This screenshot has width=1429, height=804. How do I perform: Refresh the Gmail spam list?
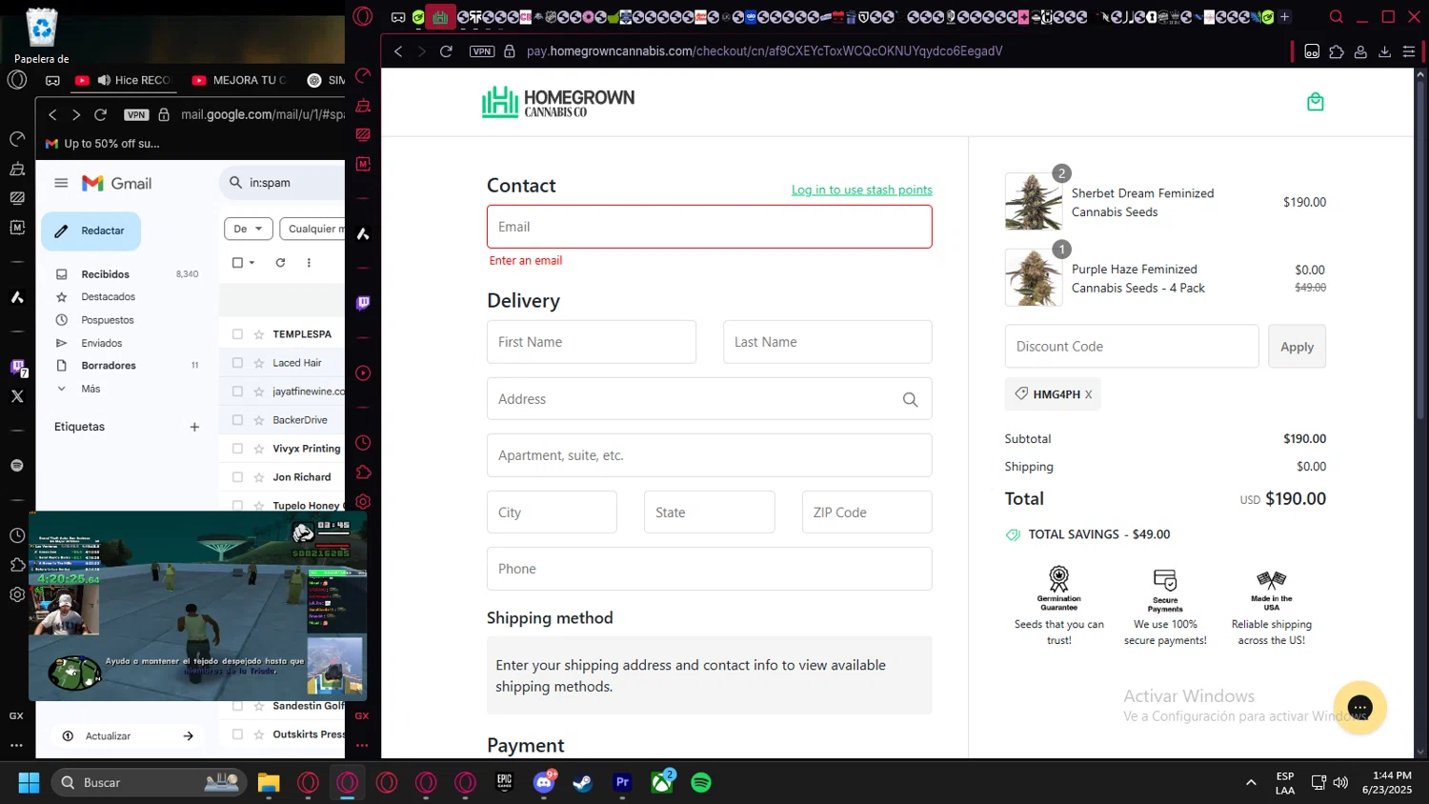[280, 263]
